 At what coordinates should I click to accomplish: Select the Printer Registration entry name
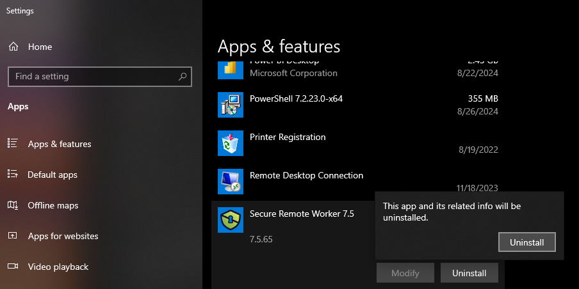coord(288,137)
